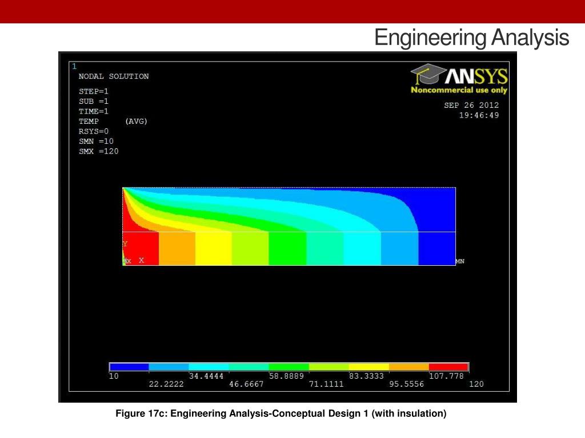
Task: Click the 'TIME=1' text
Action: point(93,111)
